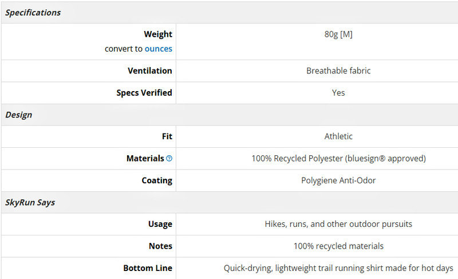
Task: Select the Weight row label
Action: click(x=158, y=34)
